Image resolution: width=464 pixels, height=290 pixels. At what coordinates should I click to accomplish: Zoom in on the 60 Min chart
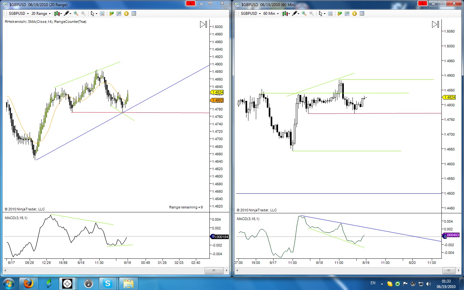[304, 14]
